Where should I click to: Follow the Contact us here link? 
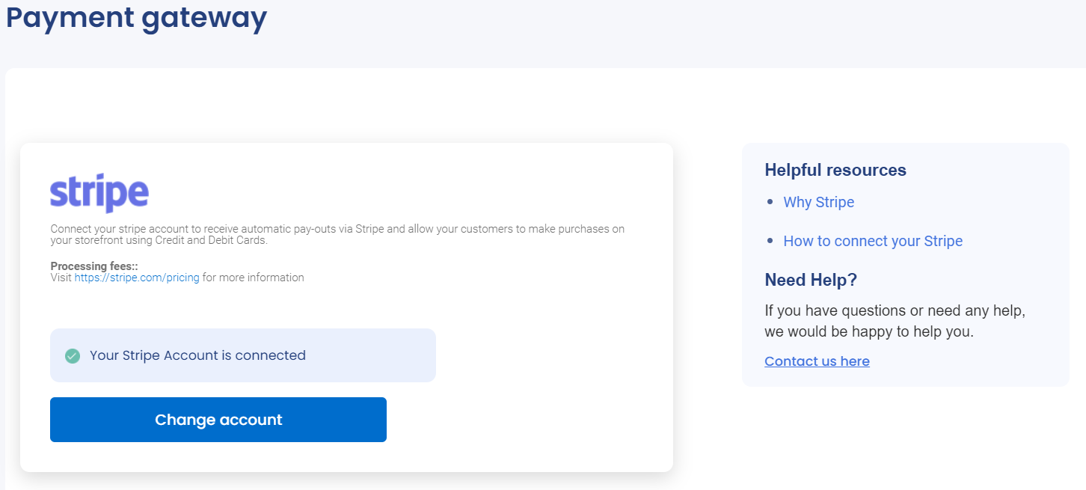817,361
